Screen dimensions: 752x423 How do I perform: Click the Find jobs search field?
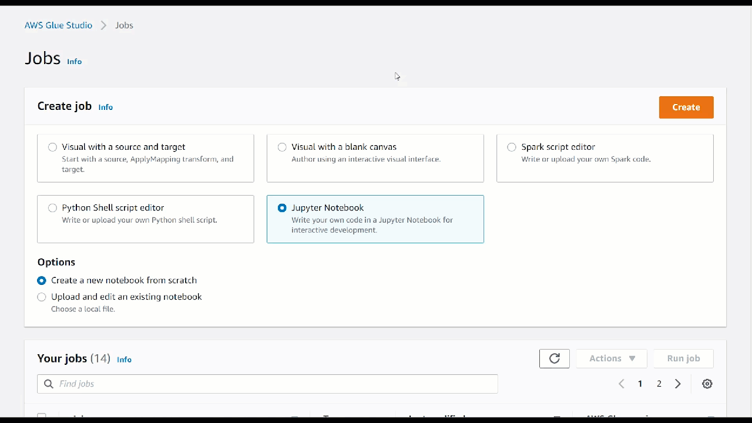[x=267, y=384]
